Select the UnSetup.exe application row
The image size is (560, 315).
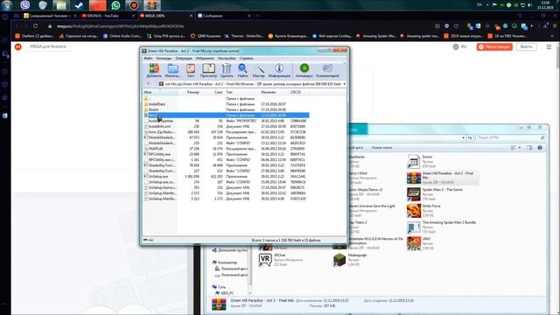point(227,177)
